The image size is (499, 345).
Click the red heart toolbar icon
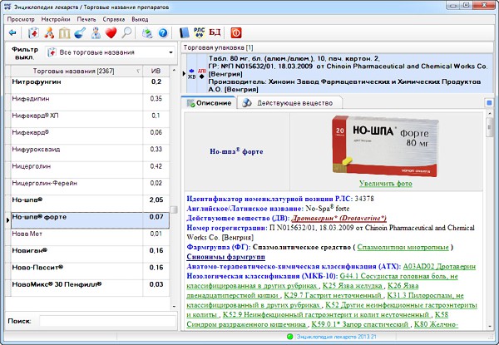pyautogui.click(x=111, y=33)
